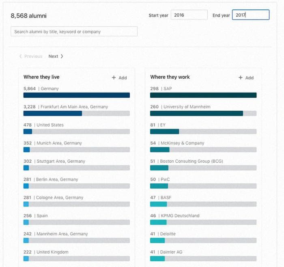Click the '54 | McKinsey & Company' label
The height and width of the screenshot is (267, 284).
(x=177, y=143)
